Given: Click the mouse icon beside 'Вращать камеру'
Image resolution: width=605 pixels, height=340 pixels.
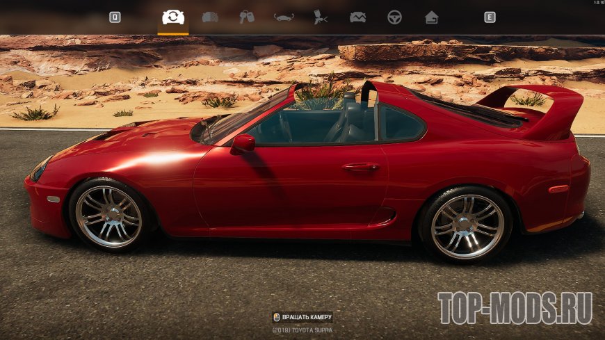Looking at the screenshot, I should click(276, 317).
